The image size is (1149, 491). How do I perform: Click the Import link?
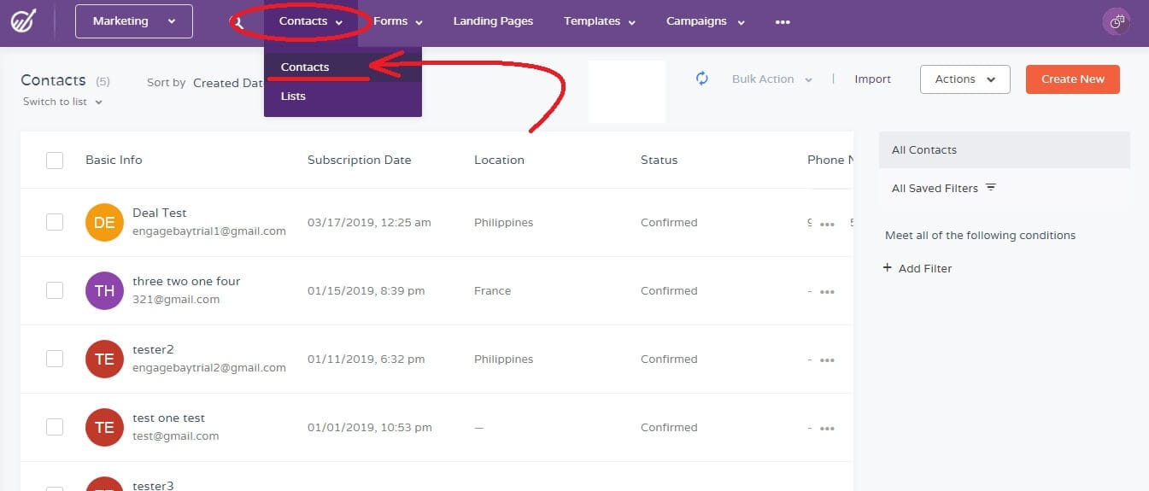(x=872, y=79)
